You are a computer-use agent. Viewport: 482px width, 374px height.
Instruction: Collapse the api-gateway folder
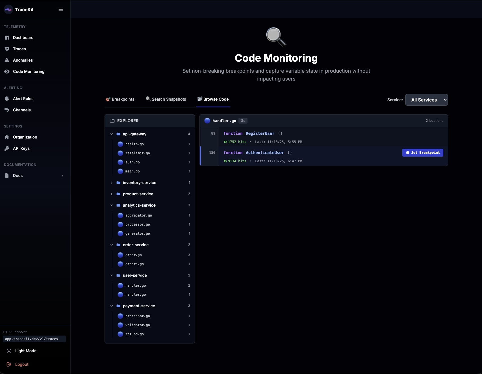click(x=111, y=134)
